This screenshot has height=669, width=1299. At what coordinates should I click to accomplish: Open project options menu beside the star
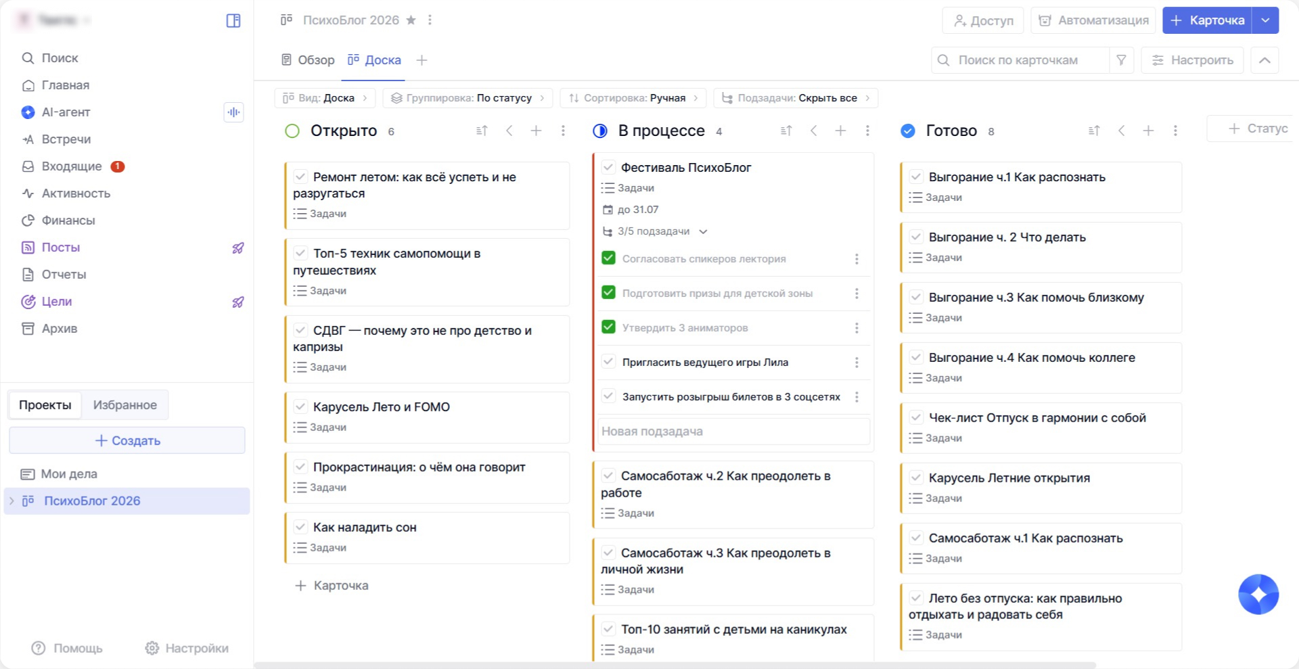pos(430,20)
